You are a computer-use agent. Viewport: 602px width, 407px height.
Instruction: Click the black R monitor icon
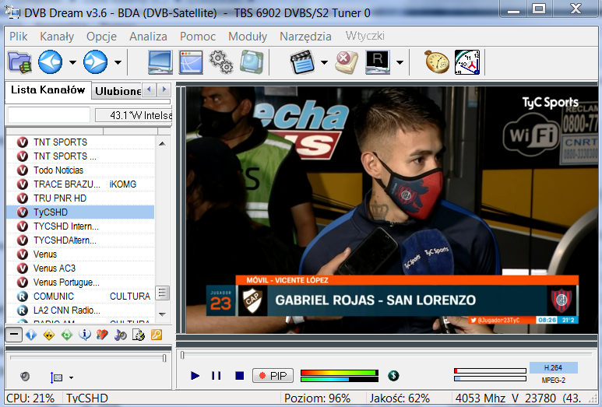tap(378, 62)
